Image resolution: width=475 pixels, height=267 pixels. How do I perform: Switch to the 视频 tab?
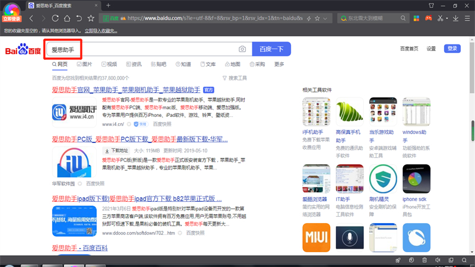109,64
